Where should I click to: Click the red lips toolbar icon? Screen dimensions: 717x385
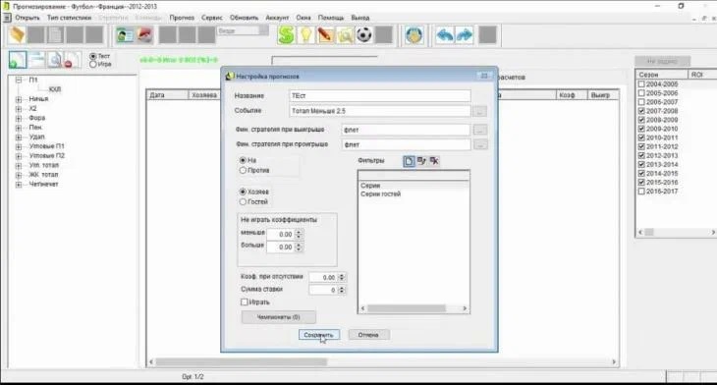144,35
